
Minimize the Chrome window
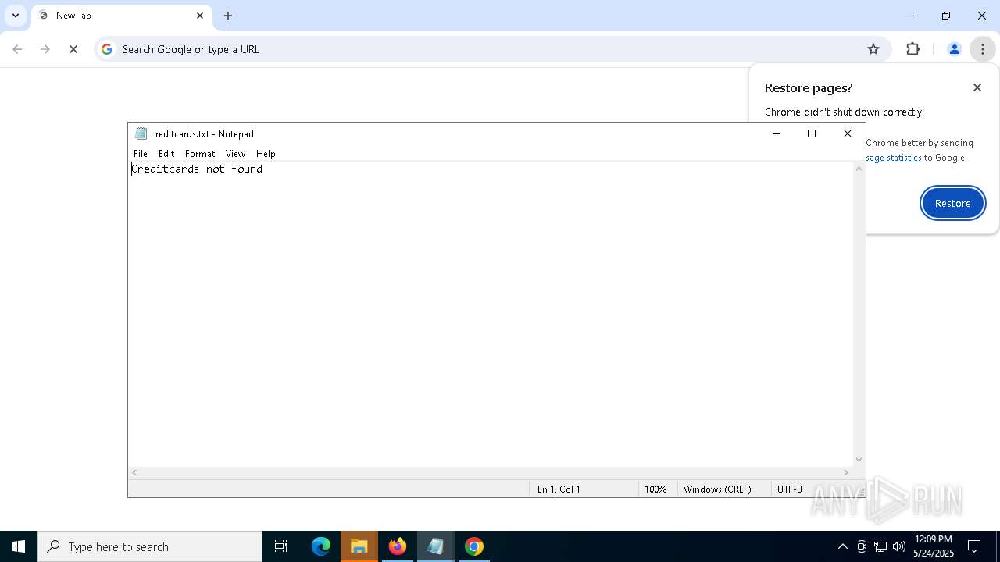(910, 16)
